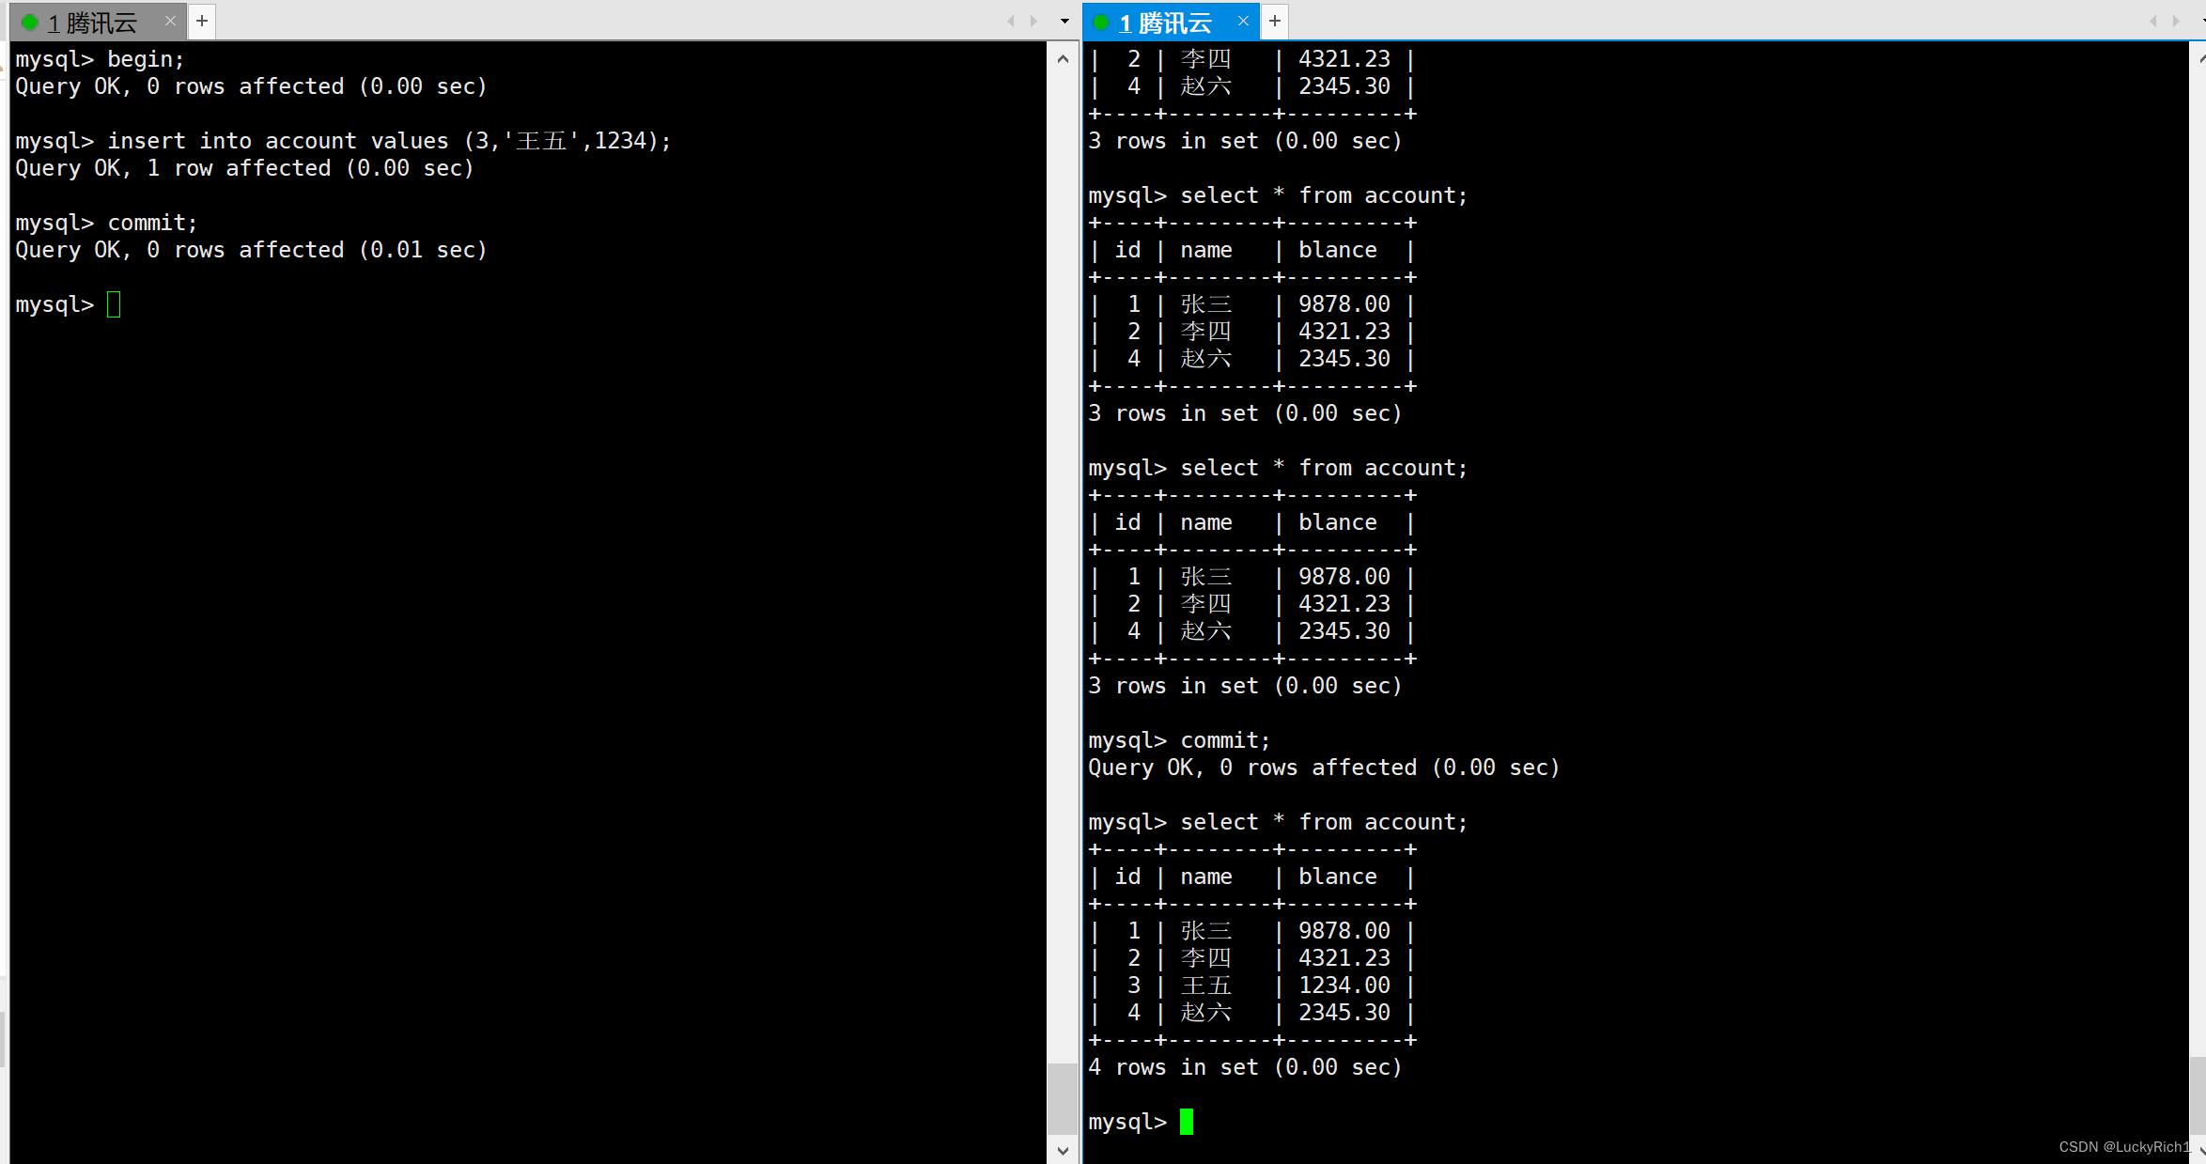Click green connection indicator on right tab
The image size is (2206, 1164).
[x=1102, y=22]
